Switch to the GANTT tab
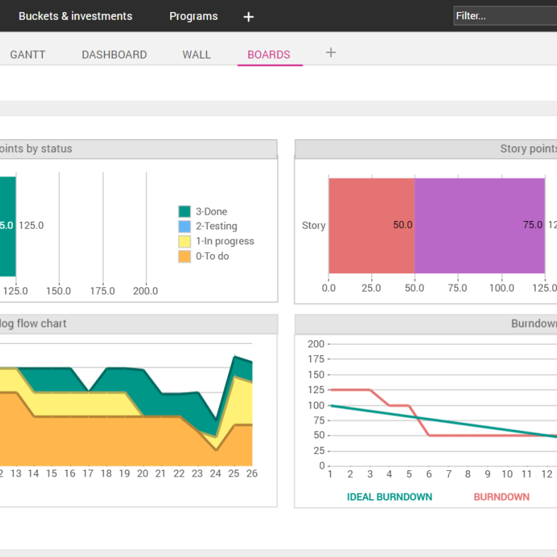 tap(28, 54)
